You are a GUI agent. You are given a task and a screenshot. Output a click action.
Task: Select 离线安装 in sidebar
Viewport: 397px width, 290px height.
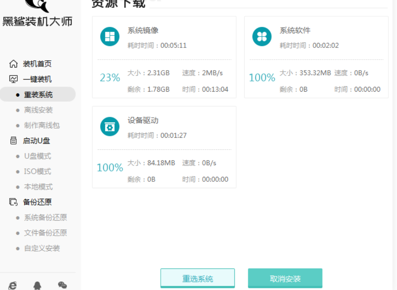point(38,110)
